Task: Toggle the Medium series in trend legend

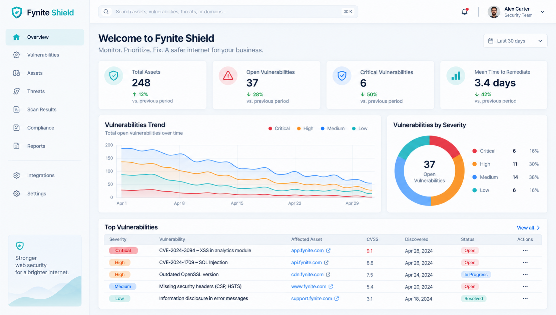Action: click(333, 128)
